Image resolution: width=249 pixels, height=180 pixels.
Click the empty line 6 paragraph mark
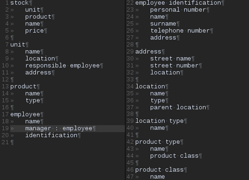(12, 38)
